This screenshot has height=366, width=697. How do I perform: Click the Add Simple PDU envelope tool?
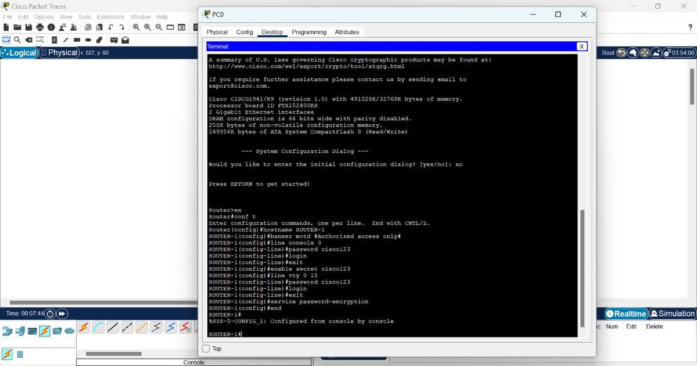coord(114,40)
